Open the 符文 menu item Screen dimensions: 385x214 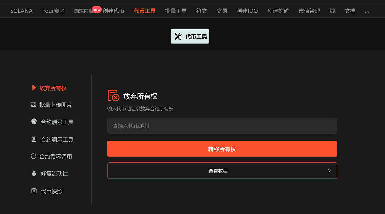202,11
